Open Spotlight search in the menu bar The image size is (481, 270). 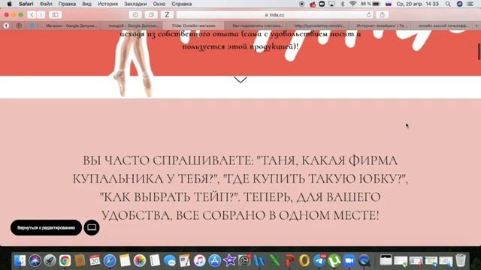pyautogui.click(x=448, y=4)
